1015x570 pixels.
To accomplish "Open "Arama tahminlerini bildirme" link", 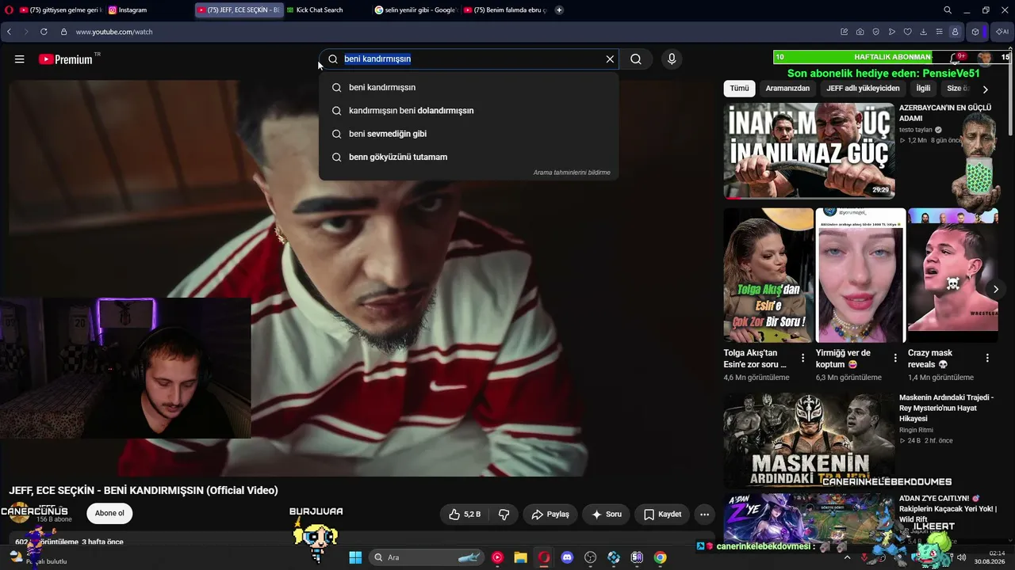I will pyautogui.click(x=572, y=173).
